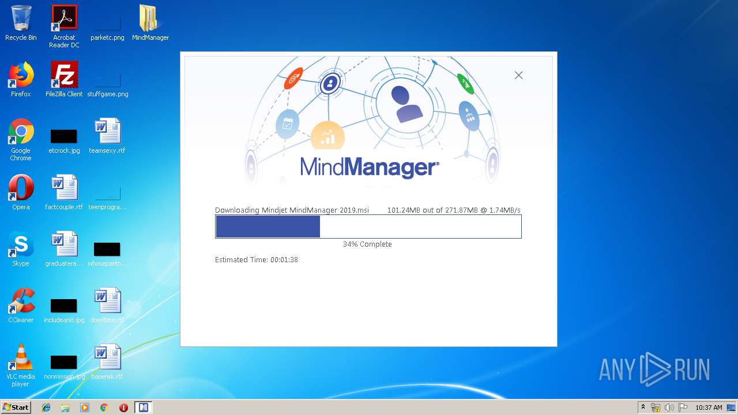Open the network status tray icon
The height and width of the screenshot is (415, 738).
(x=656, y=408)
